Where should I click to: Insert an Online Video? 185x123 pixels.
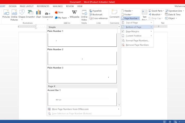[84, 15]
